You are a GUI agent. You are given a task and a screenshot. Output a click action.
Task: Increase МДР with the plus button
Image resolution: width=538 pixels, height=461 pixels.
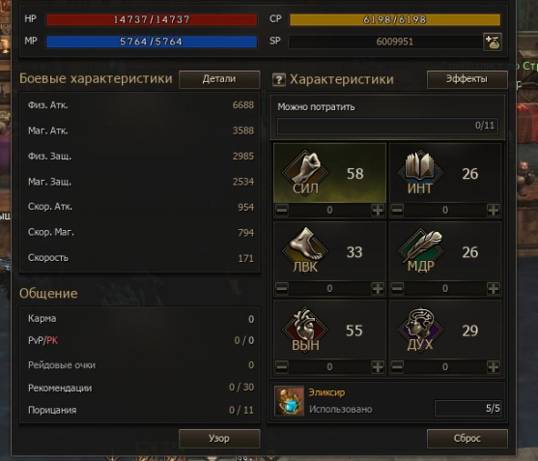tap(494, 288)
